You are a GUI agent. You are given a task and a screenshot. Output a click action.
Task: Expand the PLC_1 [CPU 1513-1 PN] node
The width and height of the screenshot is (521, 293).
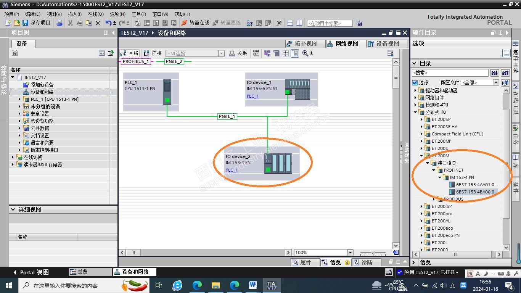pyautogui.click(x=19, y=99)
